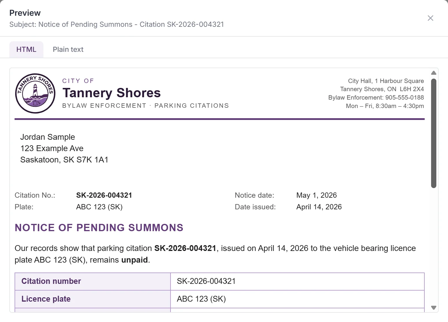Switch to the Plain text tab
Image resolution: width=448 pixels, height=322 pixels.
[68, 49]
